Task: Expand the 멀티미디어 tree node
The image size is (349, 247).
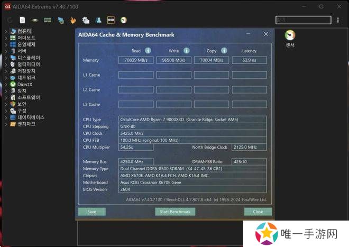Action: 6,65
